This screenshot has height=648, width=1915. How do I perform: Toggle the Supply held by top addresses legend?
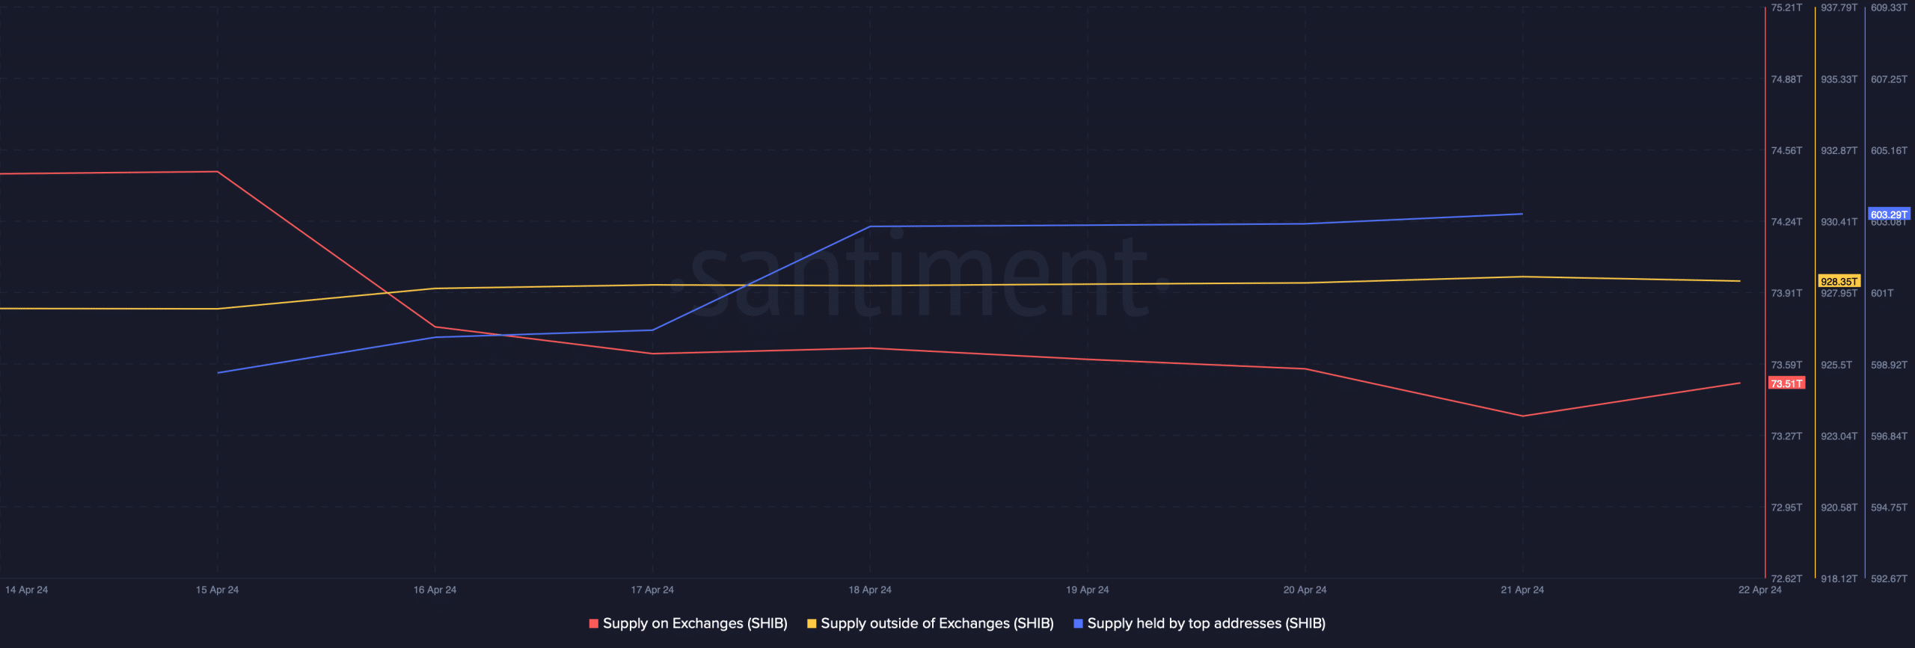tap(1200, 623)
